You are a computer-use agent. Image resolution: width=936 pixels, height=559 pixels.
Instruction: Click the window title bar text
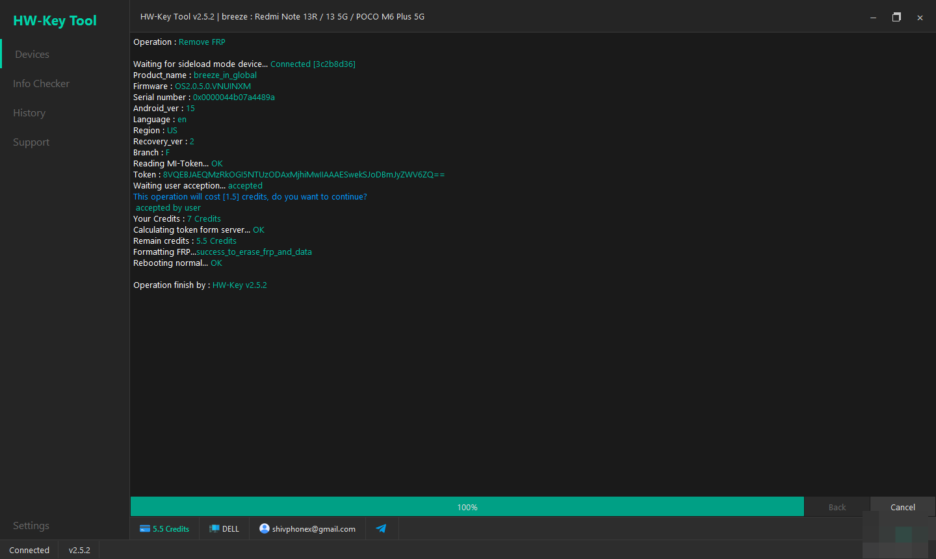point(282,16)
